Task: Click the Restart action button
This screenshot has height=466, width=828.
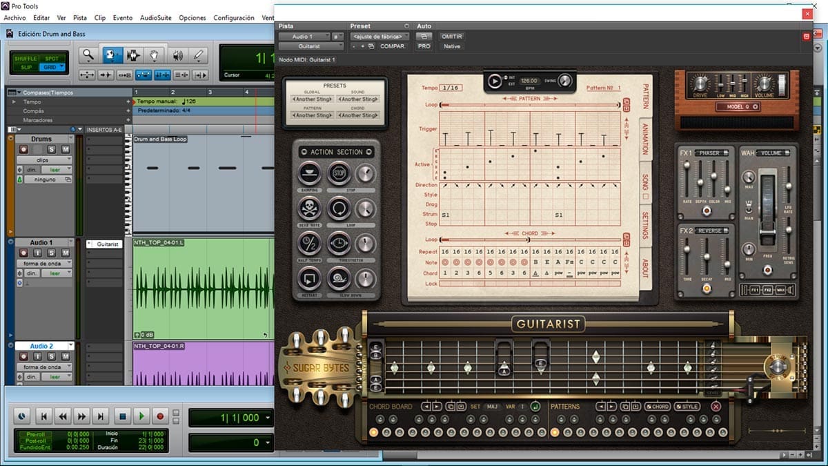Action: coord(309,279)
